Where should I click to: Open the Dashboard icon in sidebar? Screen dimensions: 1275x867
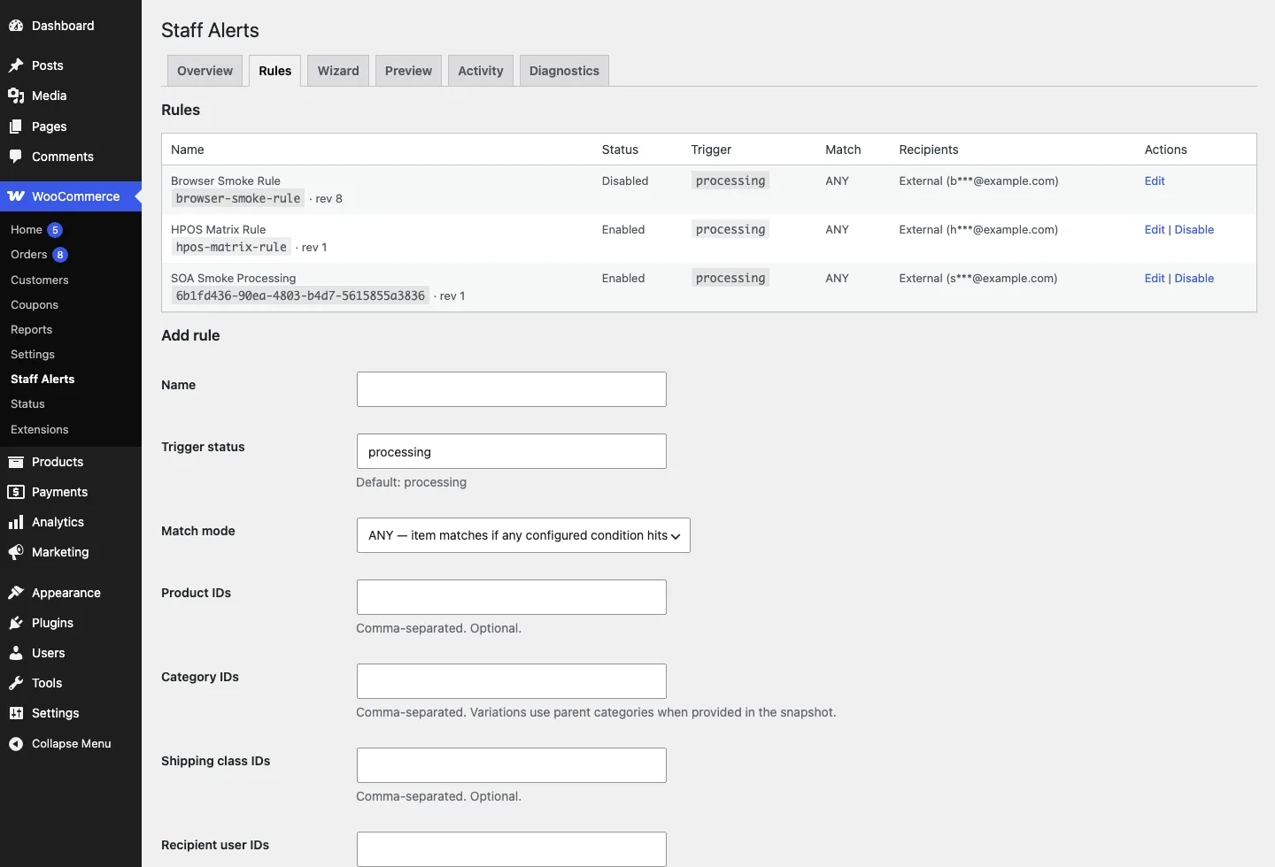(16, 26)
